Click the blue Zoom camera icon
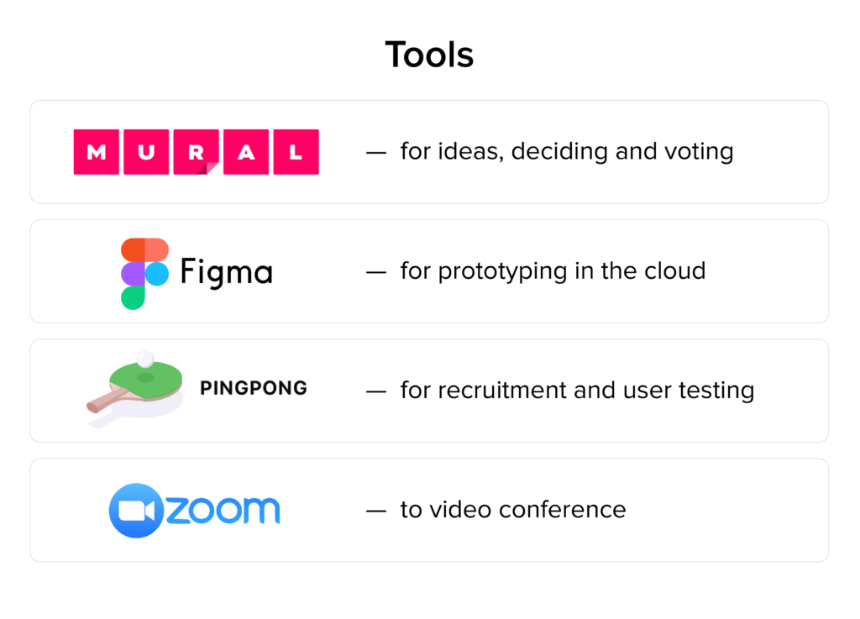860x619 pixels. coord(134,511)
